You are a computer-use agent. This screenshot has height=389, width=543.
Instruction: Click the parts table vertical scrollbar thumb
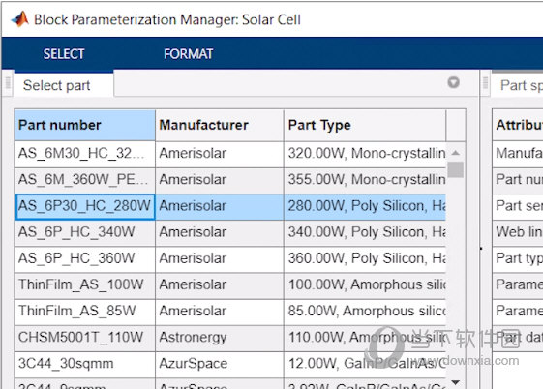(x=455, y=169)
